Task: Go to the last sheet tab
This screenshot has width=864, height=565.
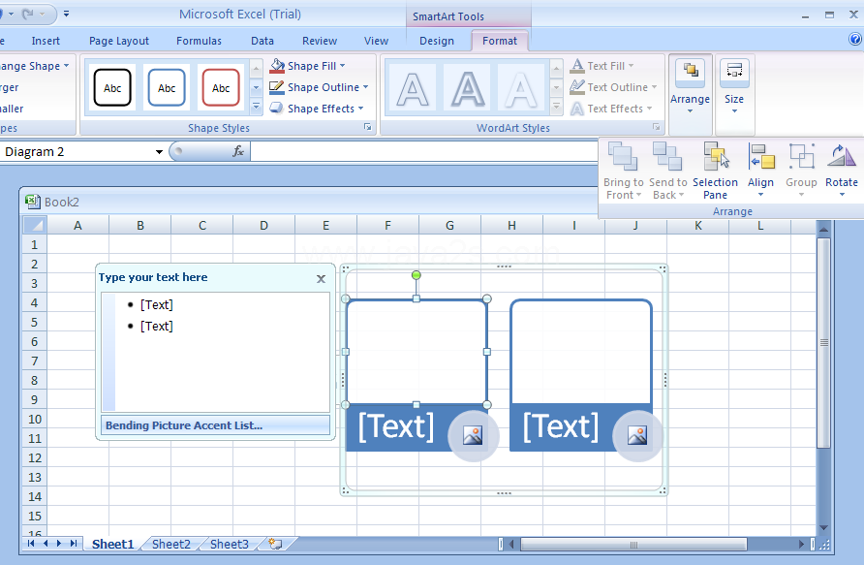Action: pos(74,544)
